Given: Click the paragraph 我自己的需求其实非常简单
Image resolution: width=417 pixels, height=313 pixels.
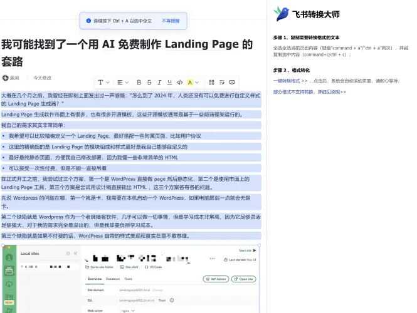Looking at the screenshot, I should [131, 125].
